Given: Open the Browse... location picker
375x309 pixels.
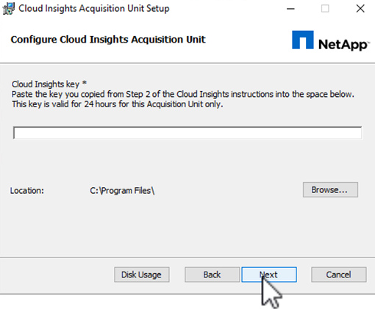Looking at the screenshot, I should (330, 189).
